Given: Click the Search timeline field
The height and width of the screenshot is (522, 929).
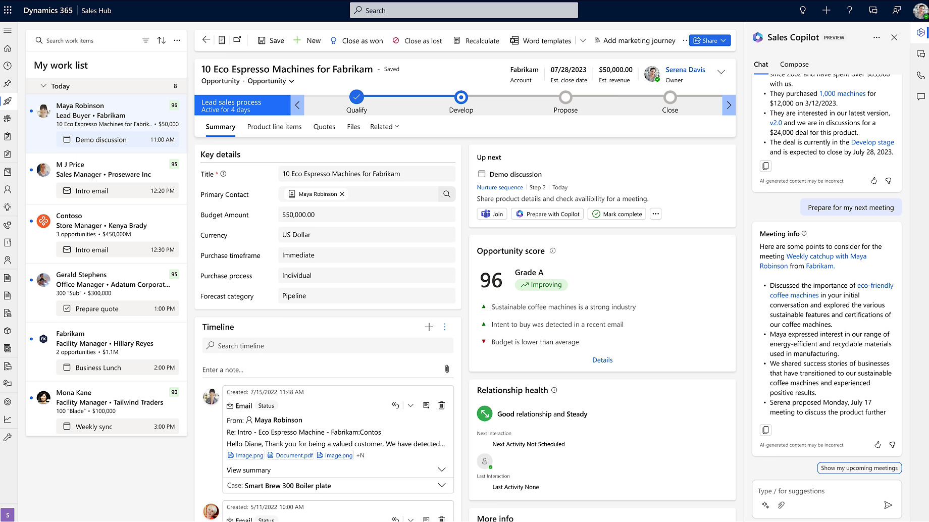Looking at the screenshot, I should tap(328, 346).
